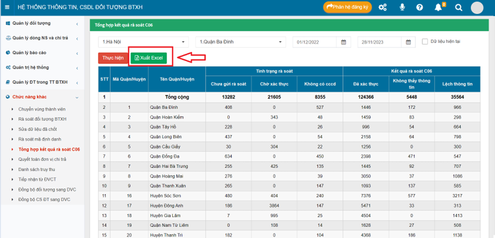Click the green 'Xuất Excel' button

pyautogui.click(x=148, y=58)
